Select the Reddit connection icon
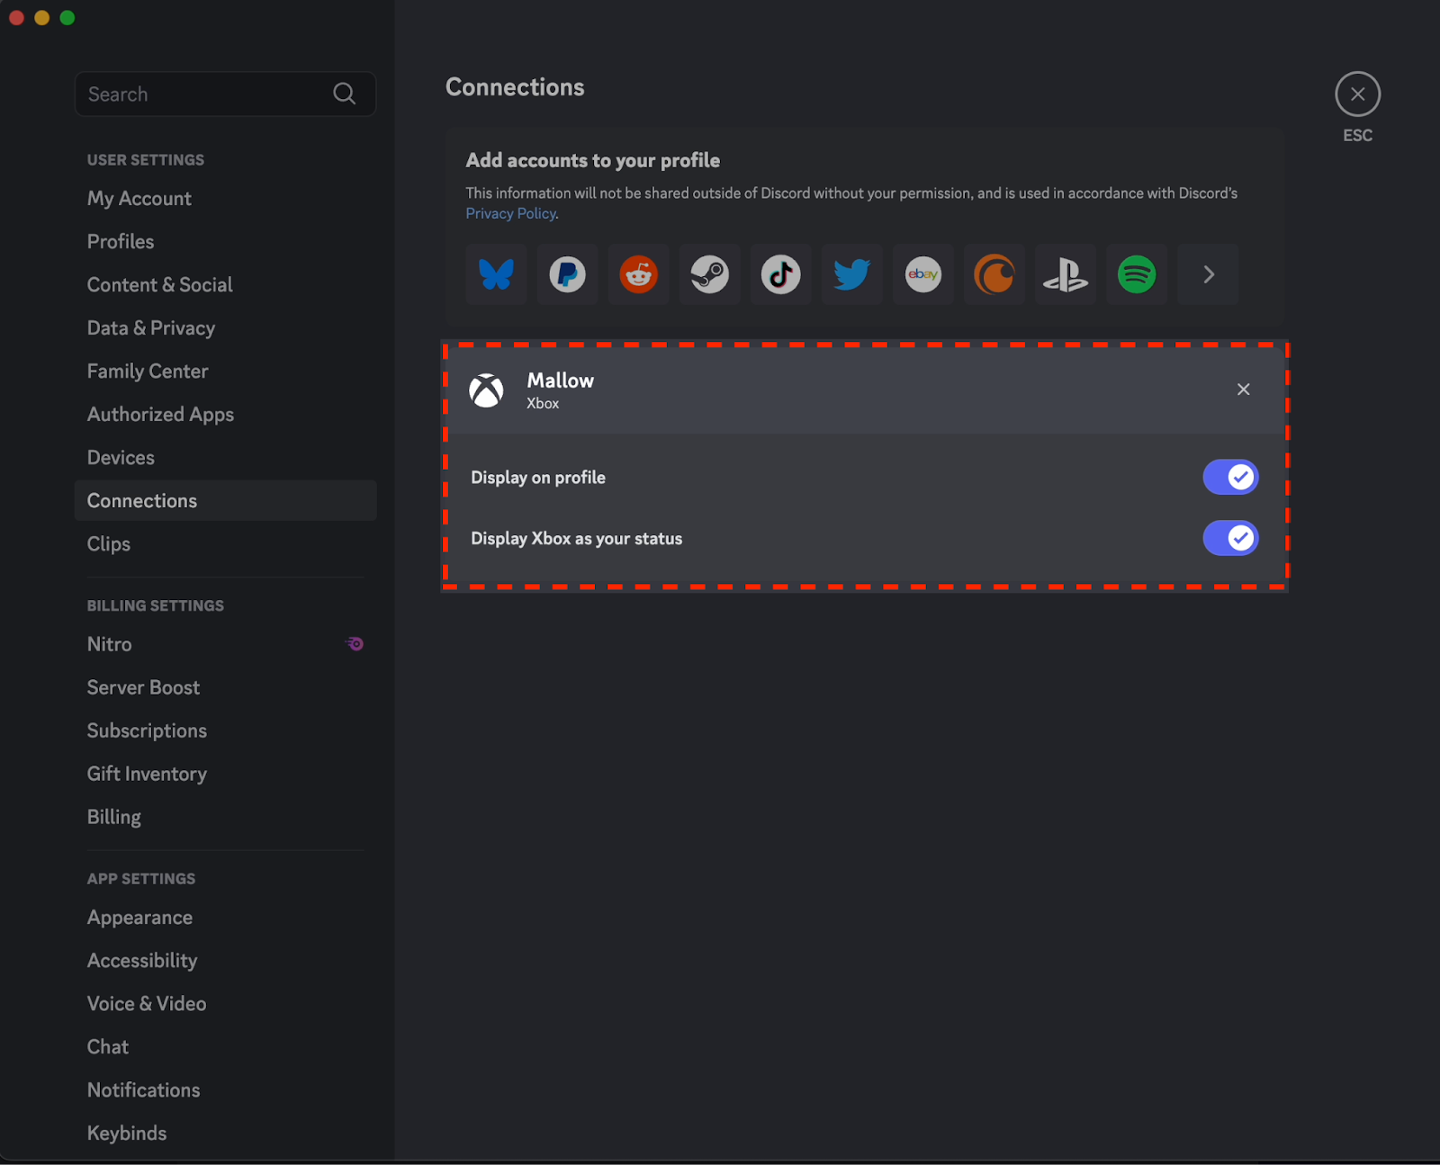The image size is (1440, 1165). click(x=638, y=274)
